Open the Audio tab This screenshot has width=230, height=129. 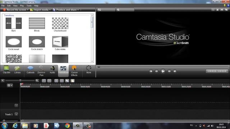click(52, 70)
